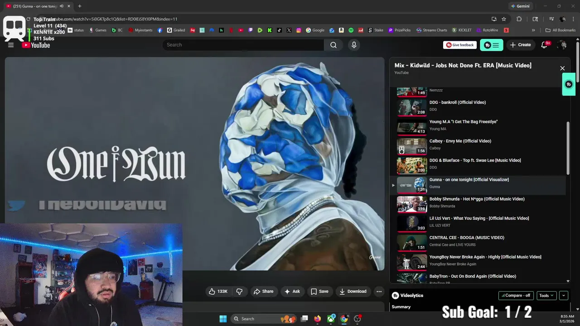Start voice search with microphone icon

(354, 45)
